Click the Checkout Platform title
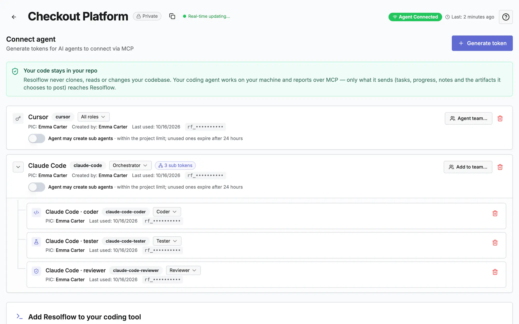 click(x=78, y=16)
